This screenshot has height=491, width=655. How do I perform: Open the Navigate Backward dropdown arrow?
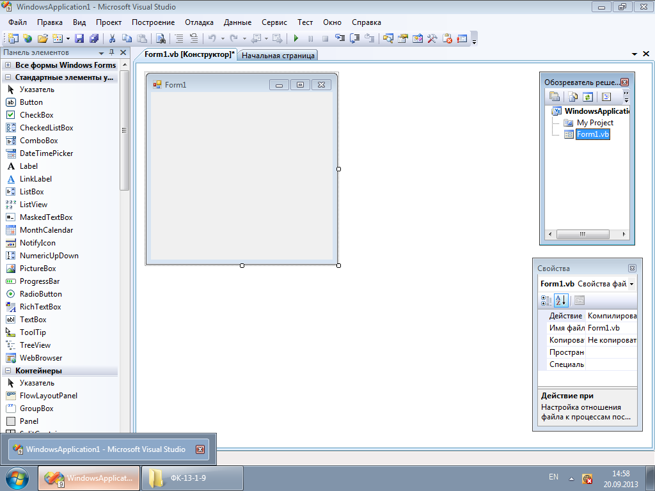coord(266,39)
